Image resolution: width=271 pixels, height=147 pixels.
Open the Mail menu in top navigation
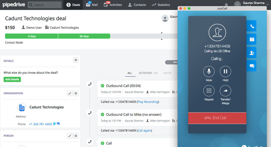(x=92, y=5)
